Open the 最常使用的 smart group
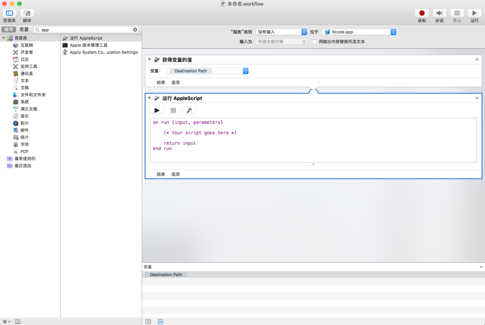The width and height of the screenshot is (485, 325). click(25, 158)
